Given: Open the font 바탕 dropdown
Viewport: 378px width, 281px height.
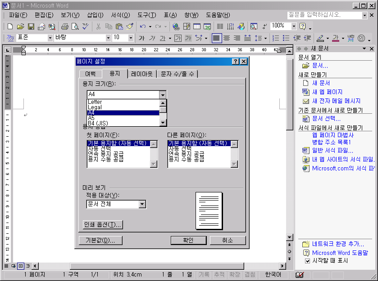Looking at the screenshot, I should (108, 38).
